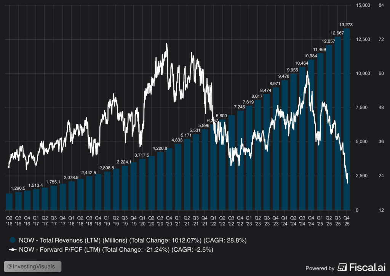The width and height of the screenshot is (390, 276).
Task: Select the Q1 '20 x-axis quarter label
Action: point(142,220)
